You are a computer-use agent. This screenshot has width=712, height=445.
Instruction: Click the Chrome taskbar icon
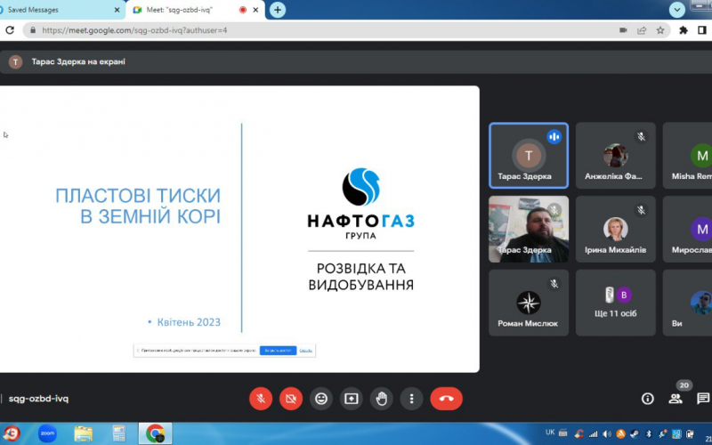[155, 433]
